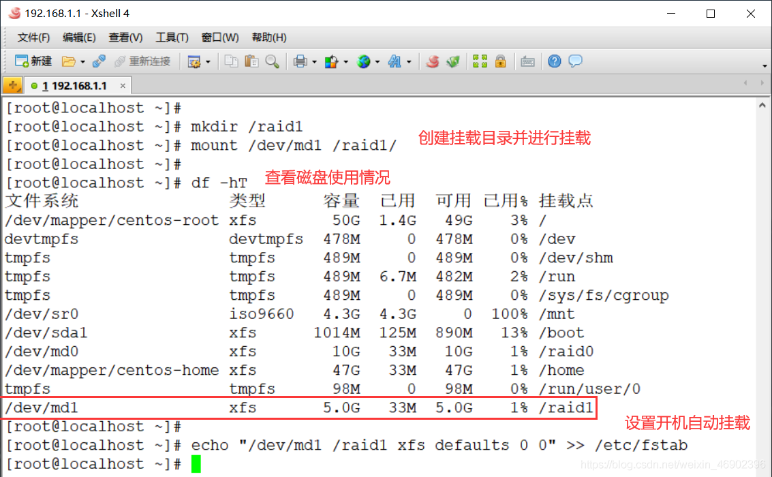Click '/dev/mapper/centos-home' entry
The width and height of the screenshot is (772, 477).
click(112, 370)
